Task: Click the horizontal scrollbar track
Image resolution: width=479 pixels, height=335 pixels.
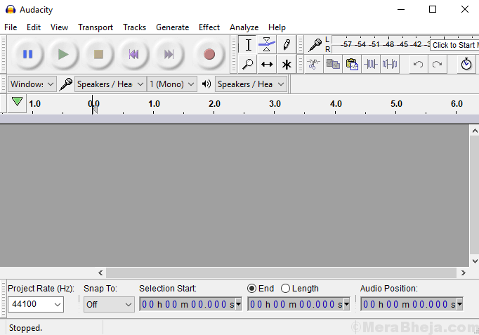Action: point(281,272)
